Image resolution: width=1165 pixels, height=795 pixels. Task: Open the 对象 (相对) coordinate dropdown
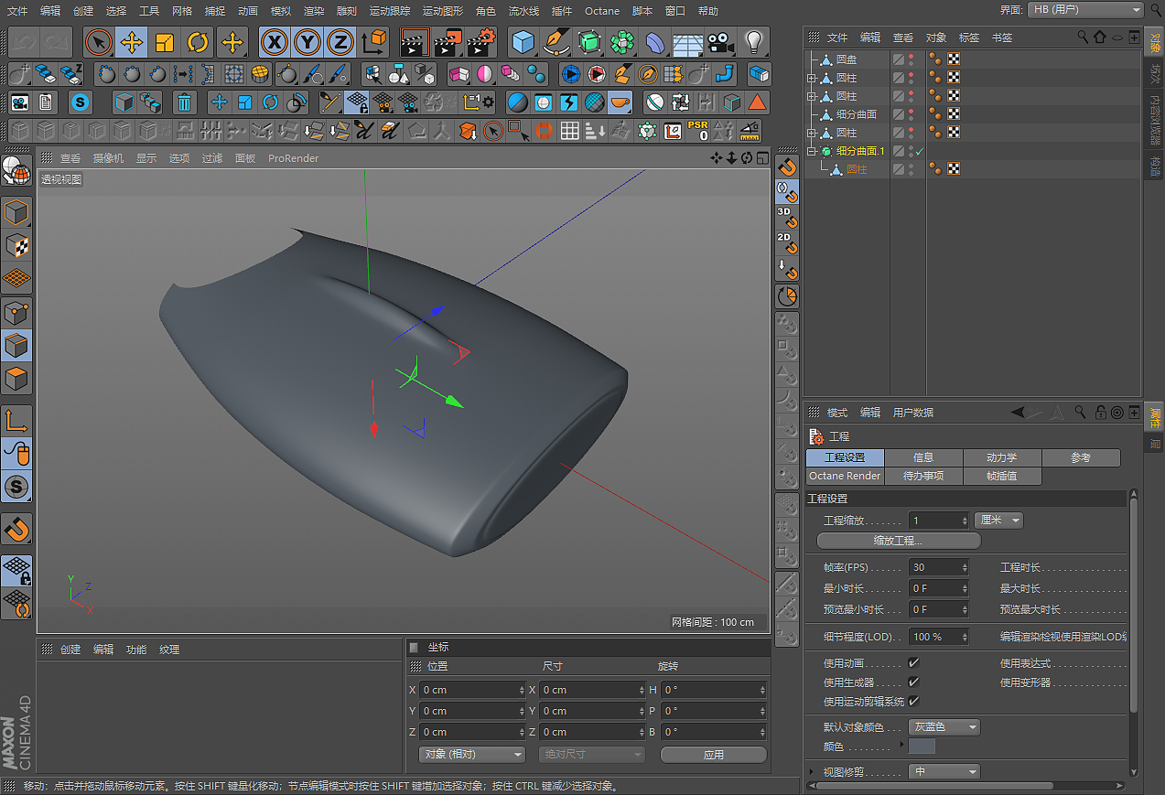point(473,755)
